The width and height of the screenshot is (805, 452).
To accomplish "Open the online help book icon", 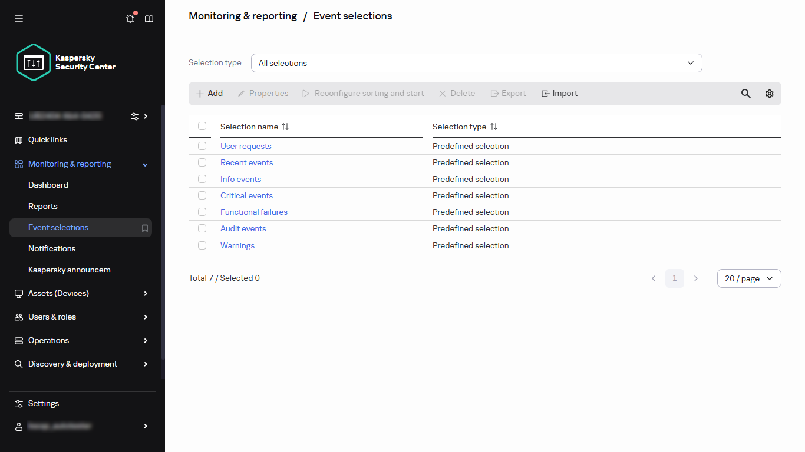I will [x=149, y=19].
